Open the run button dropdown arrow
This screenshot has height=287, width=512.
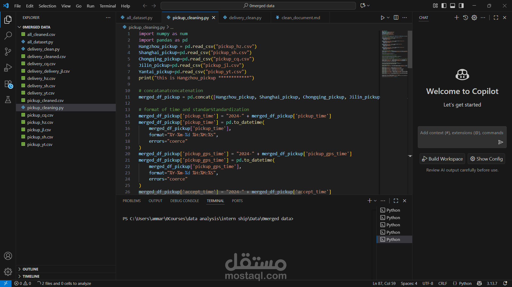[x=388, y=18]
